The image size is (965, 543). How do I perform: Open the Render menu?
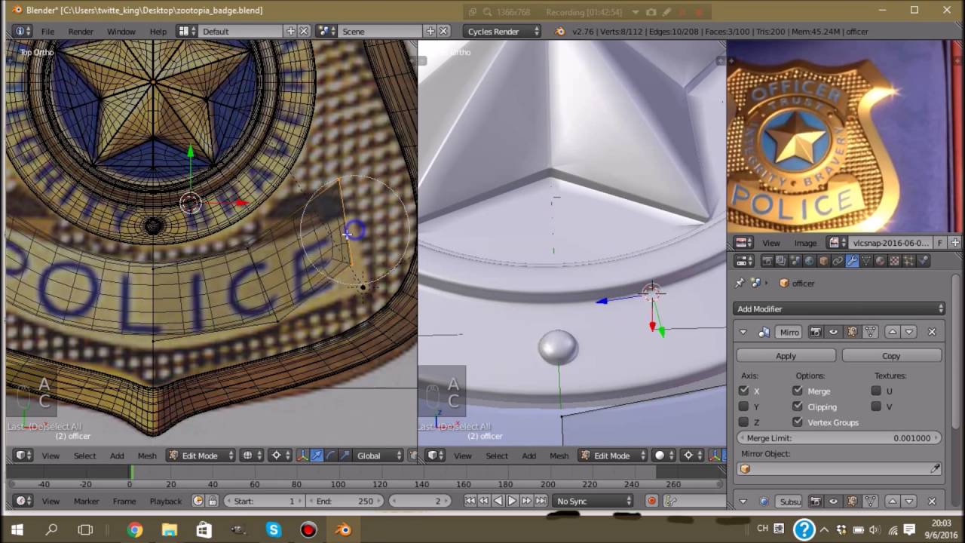pyautogui.click(x=81, y=31)
